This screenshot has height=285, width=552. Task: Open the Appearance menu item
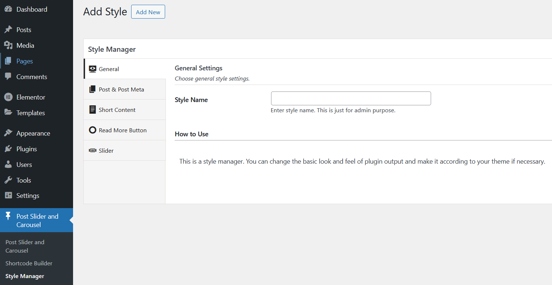(x=37, y=133)
